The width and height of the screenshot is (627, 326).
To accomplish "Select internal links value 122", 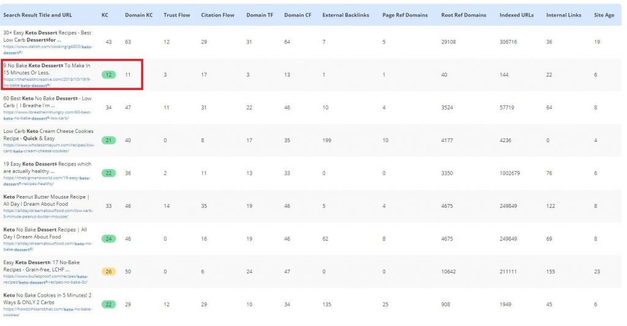I will pyautogui.click(x=550, y=206).
